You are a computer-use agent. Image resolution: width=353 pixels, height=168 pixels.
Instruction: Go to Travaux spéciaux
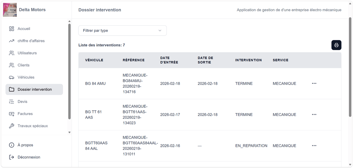(34, 126)
